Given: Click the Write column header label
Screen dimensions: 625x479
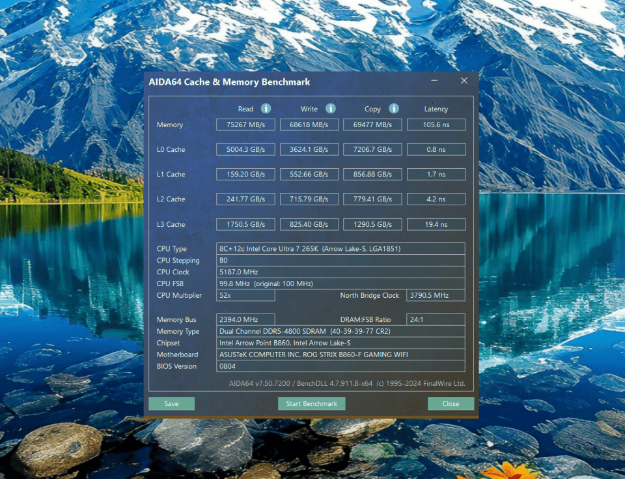Looking at the screenshot, I should click(309, 109).
